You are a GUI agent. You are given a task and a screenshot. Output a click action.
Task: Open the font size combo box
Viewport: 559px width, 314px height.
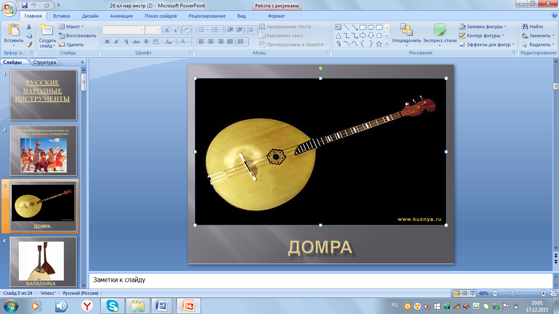click(153, 30)
